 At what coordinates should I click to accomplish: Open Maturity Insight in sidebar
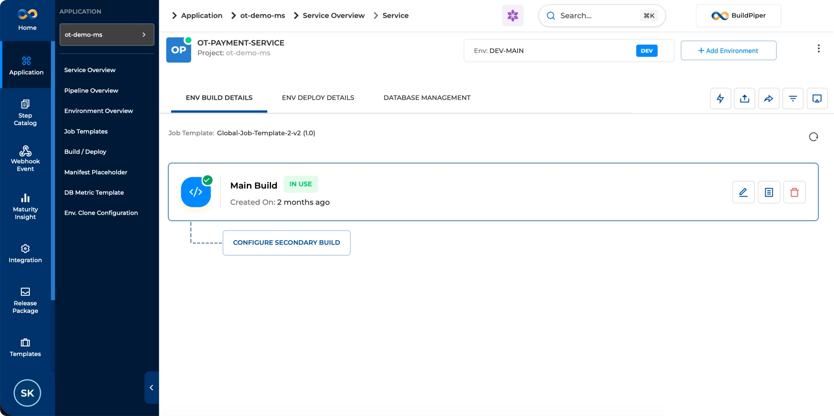pyautogui.click(x=25, y=207)
